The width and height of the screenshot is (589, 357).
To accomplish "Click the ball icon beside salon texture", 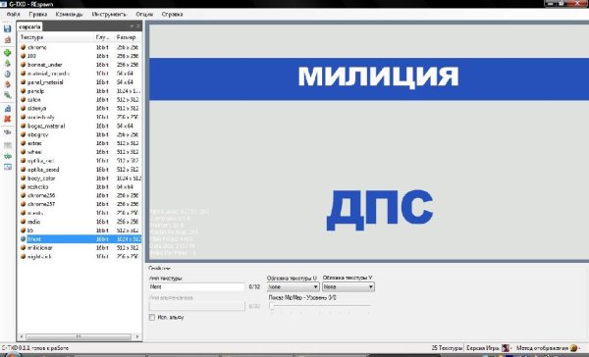I will [23, 99].
